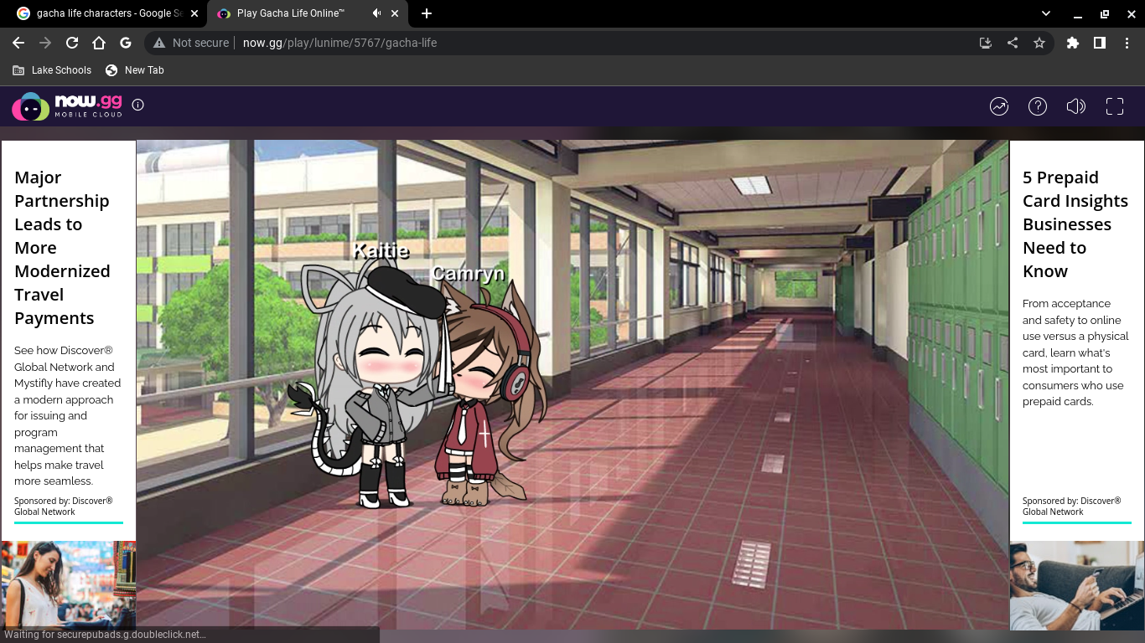Show the now.gg info circle icon
1145x643 pixels.
(138, 105)
